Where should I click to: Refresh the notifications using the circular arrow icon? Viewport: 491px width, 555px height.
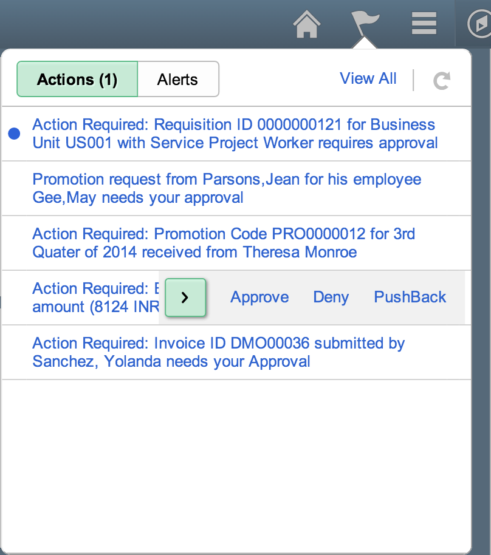click(442, 79)
